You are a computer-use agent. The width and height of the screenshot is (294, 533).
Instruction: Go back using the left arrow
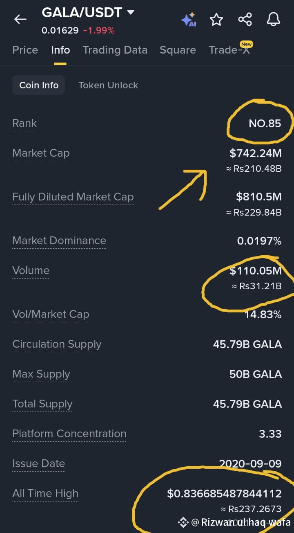(20, 19)
